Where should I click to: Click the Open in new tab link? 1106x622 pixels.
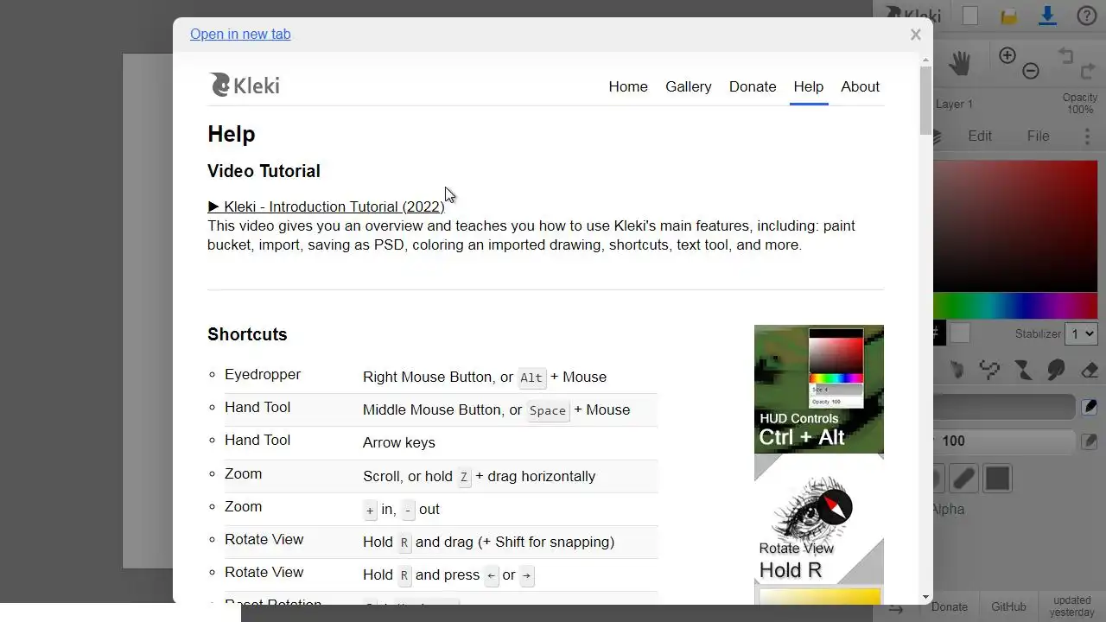240,34
